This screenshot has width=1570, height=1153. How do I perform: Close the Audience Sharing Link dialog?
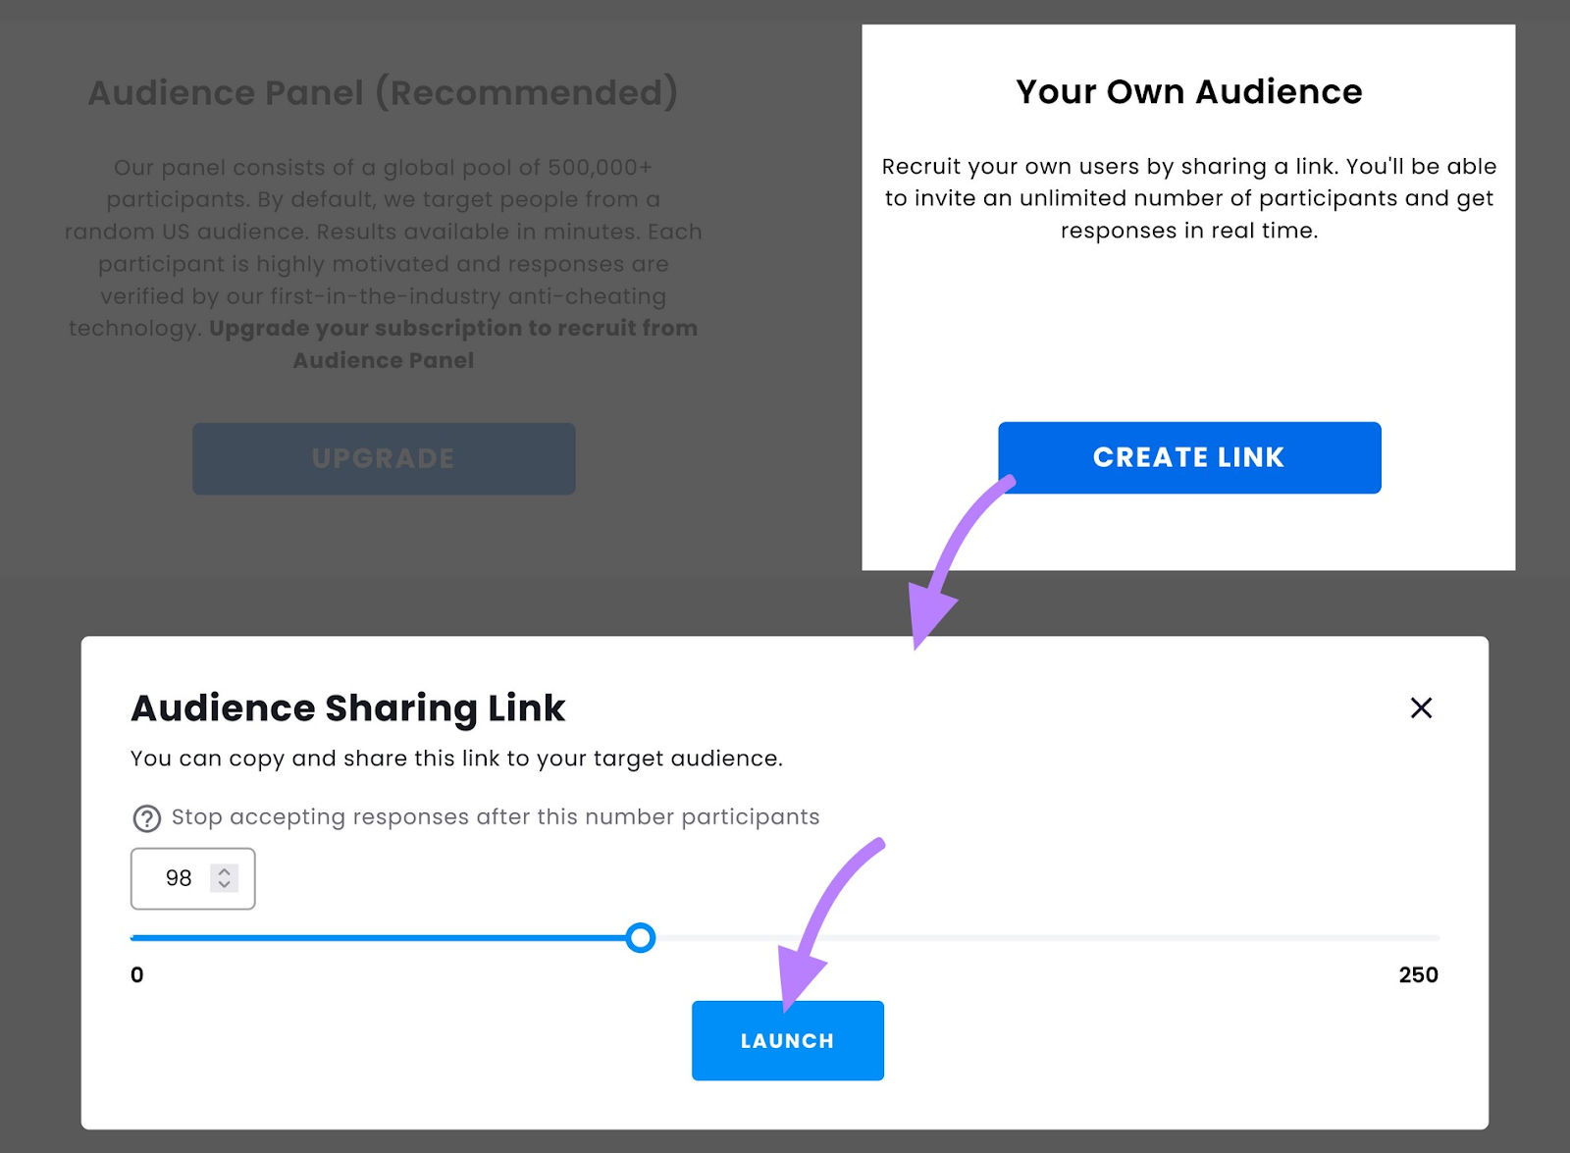(1421, 708)
